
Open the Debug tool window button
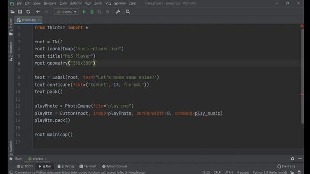pyautogui.click(x=66, y=166)
